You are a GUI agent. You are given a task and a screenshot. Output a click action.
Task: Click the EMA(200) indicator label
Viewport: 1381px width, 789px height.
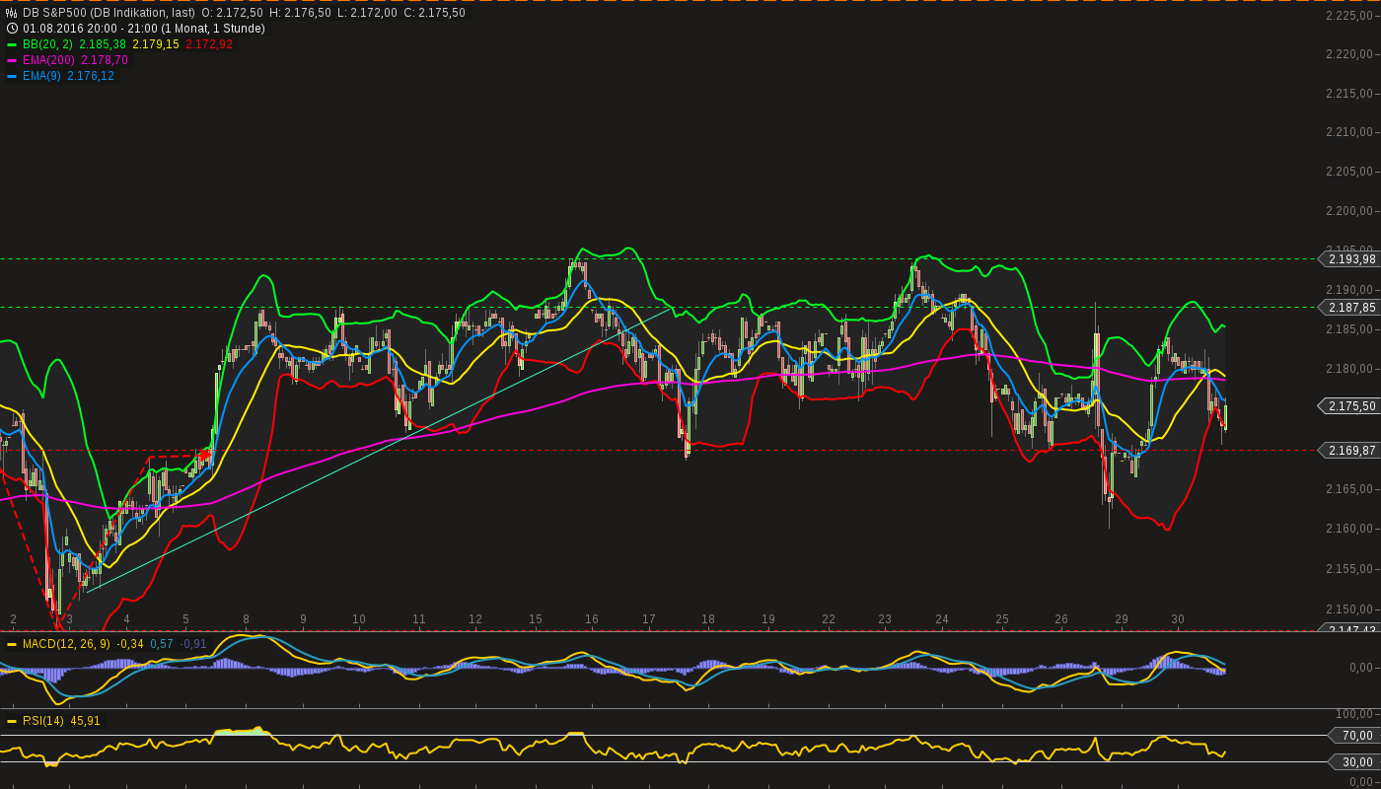point(48,60)
